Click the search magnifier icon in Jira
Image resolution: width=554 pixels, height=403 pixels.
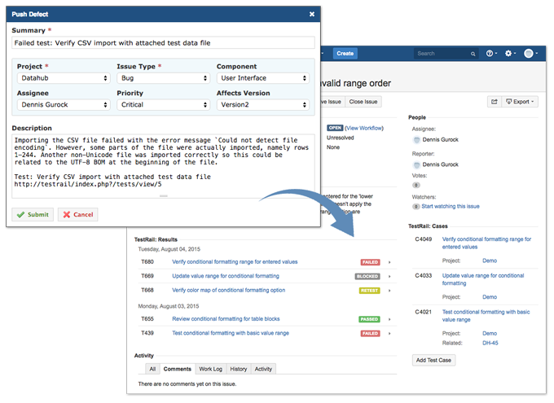(473, 54)
